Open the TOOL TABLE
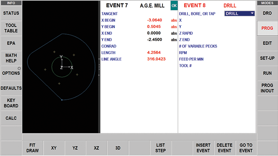Image resolution: width=278 pixels, height=156 pixels. [11, 28]
